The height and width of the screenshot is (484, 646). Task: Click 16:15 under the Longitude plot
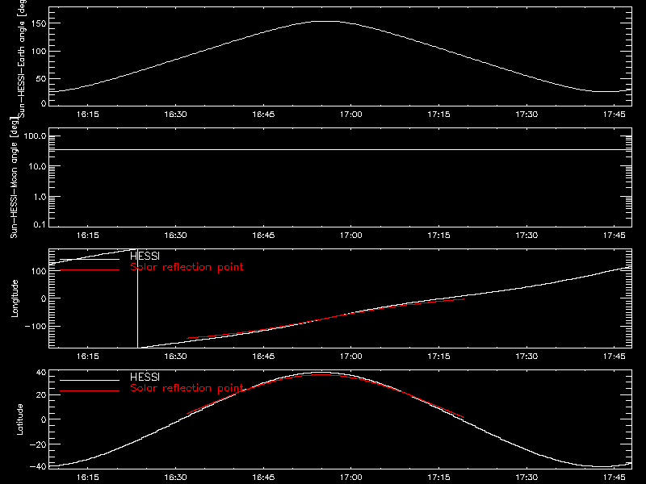click(88, 356)
